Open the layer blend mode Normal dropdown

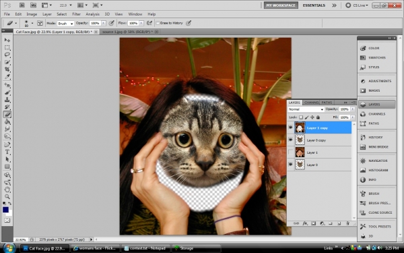306,109
